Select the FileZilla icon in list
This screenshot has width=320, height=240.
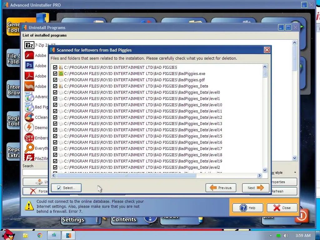coord(29,157)
